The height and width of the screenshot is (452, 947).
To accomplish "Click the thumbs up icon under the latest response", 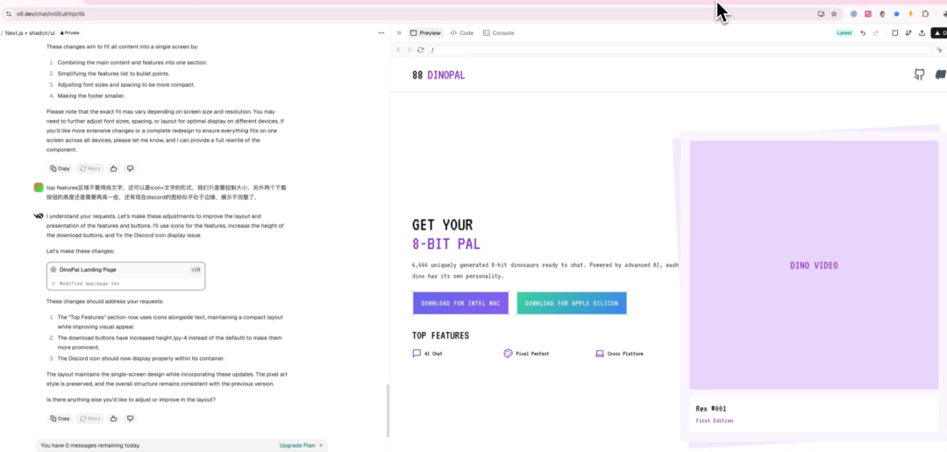I will pyautogui.click(x=114, y=419).
